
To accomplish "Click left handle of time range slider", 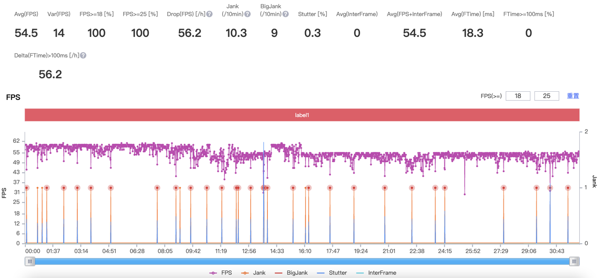I will point(30,261).
